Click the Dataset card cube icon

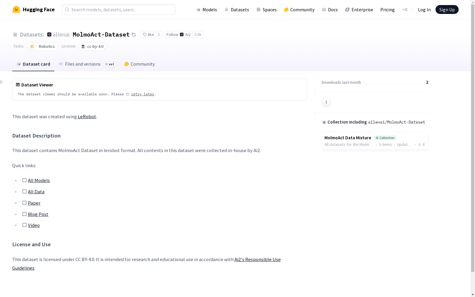(x=19, y=64)
